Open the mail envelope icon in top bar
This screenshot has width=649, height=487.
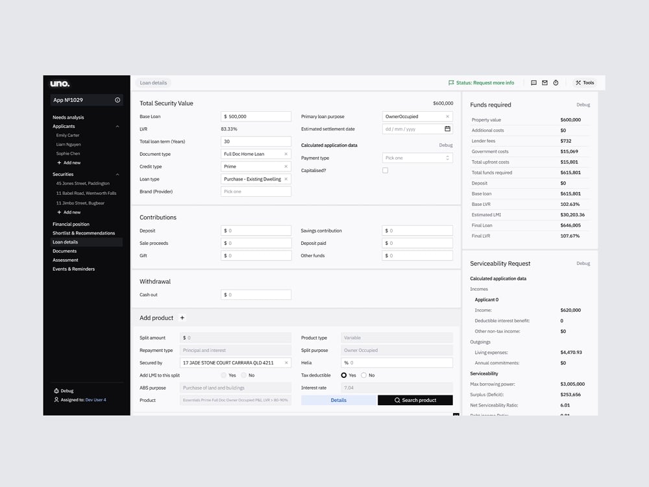[545, 83]
